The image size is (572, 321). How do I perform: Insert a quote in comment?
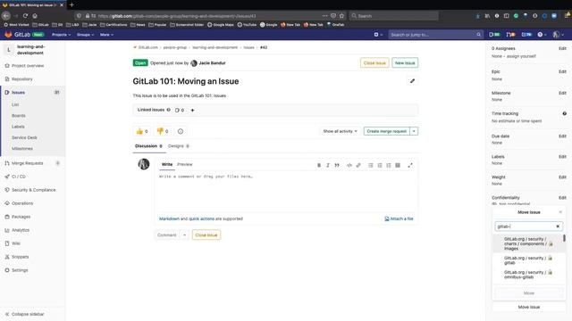pyautogui.click(x=337, y=165)
